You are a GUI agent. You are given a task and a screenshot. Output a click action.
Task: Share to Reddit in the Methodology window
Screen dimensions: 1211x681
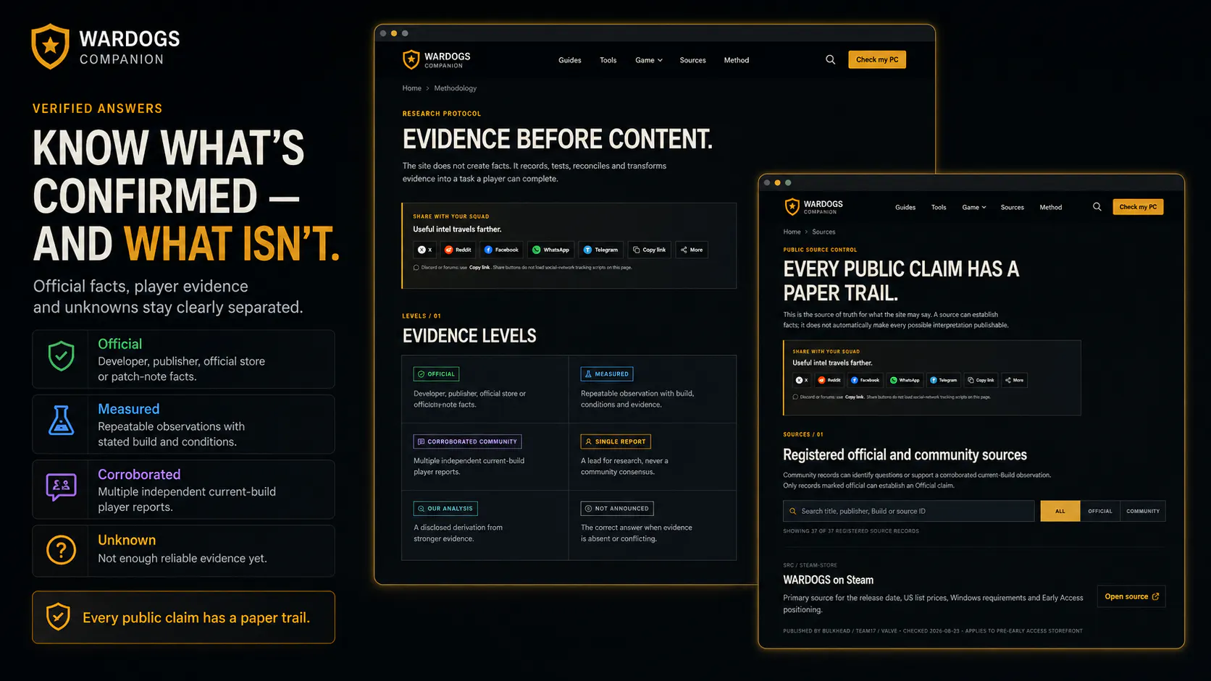[x=458, y=250]
